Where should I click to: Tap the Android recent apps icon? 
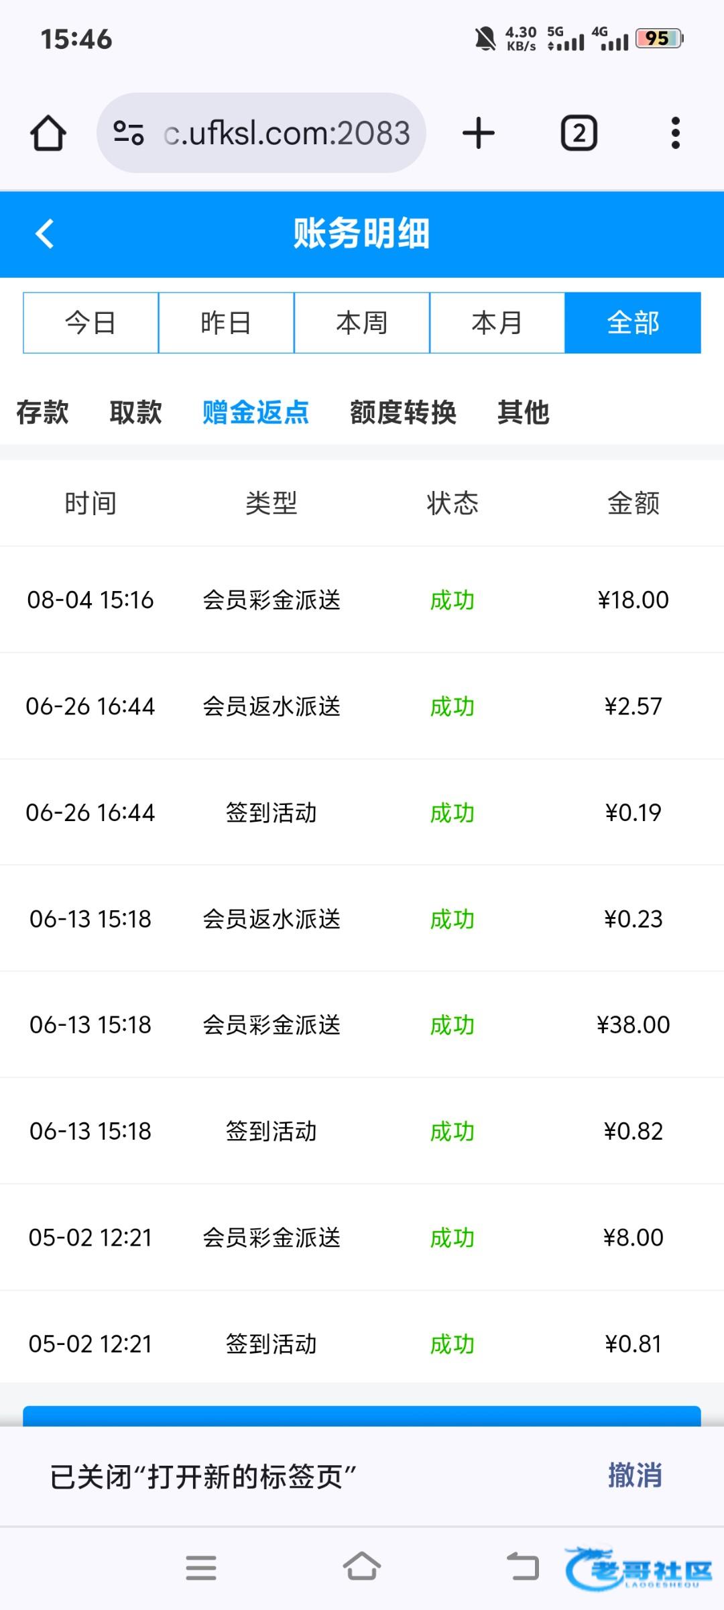click(200, 1568)
